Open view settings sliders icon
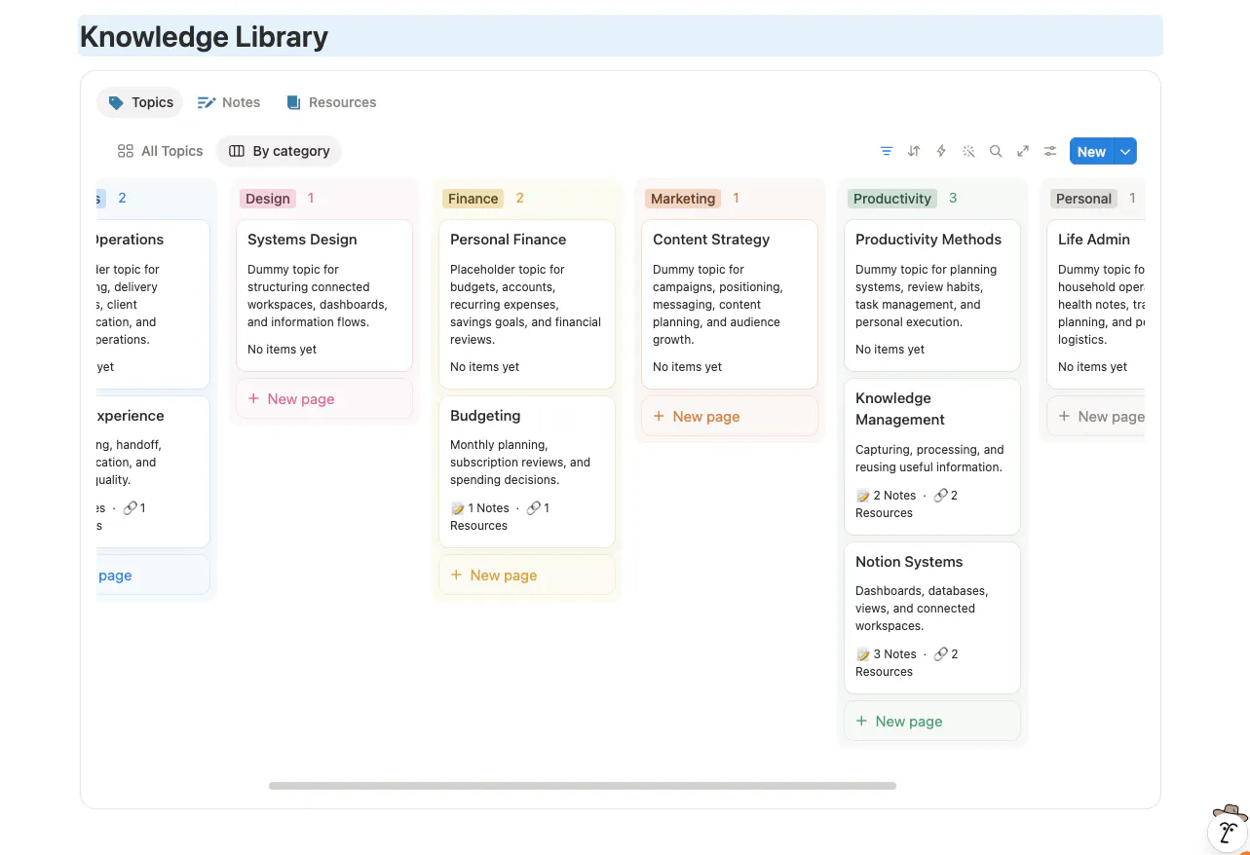1250x855 pixels. 1049,151
